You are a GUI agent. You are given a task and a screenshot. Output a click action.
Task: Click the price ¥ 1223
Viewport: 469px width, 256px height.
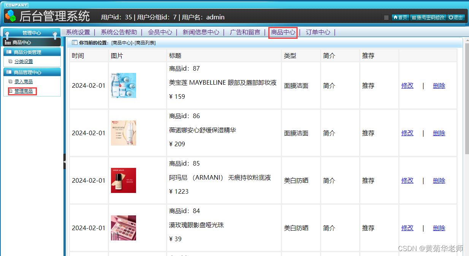click(179, 191)
